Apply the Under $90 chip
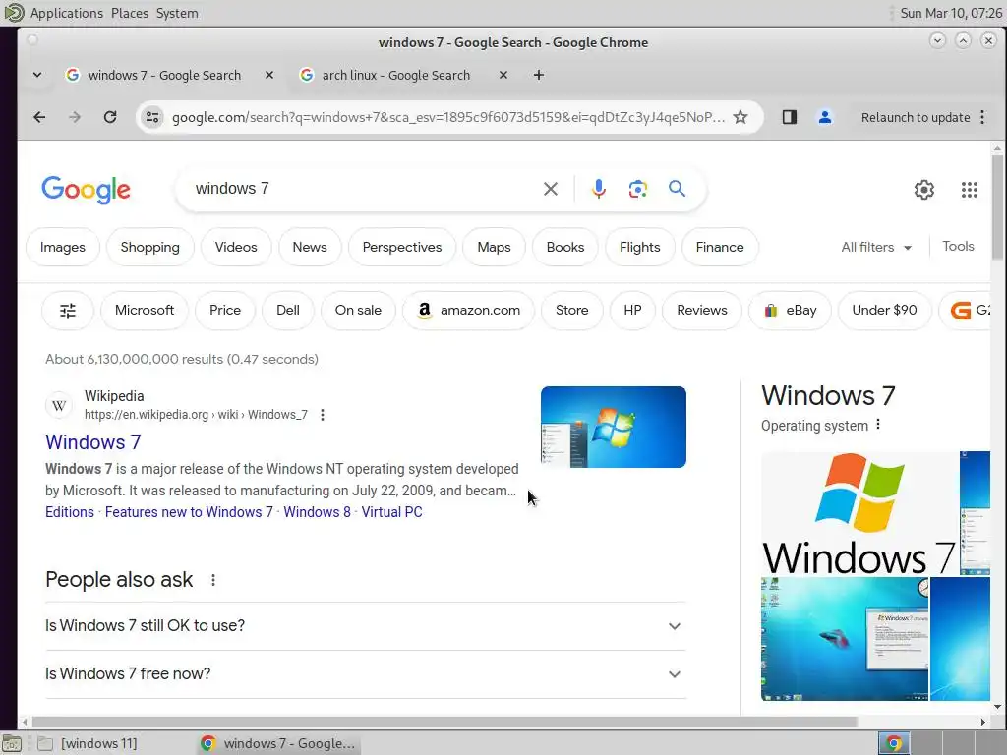 pyautogui.click(x=884, y=311)
